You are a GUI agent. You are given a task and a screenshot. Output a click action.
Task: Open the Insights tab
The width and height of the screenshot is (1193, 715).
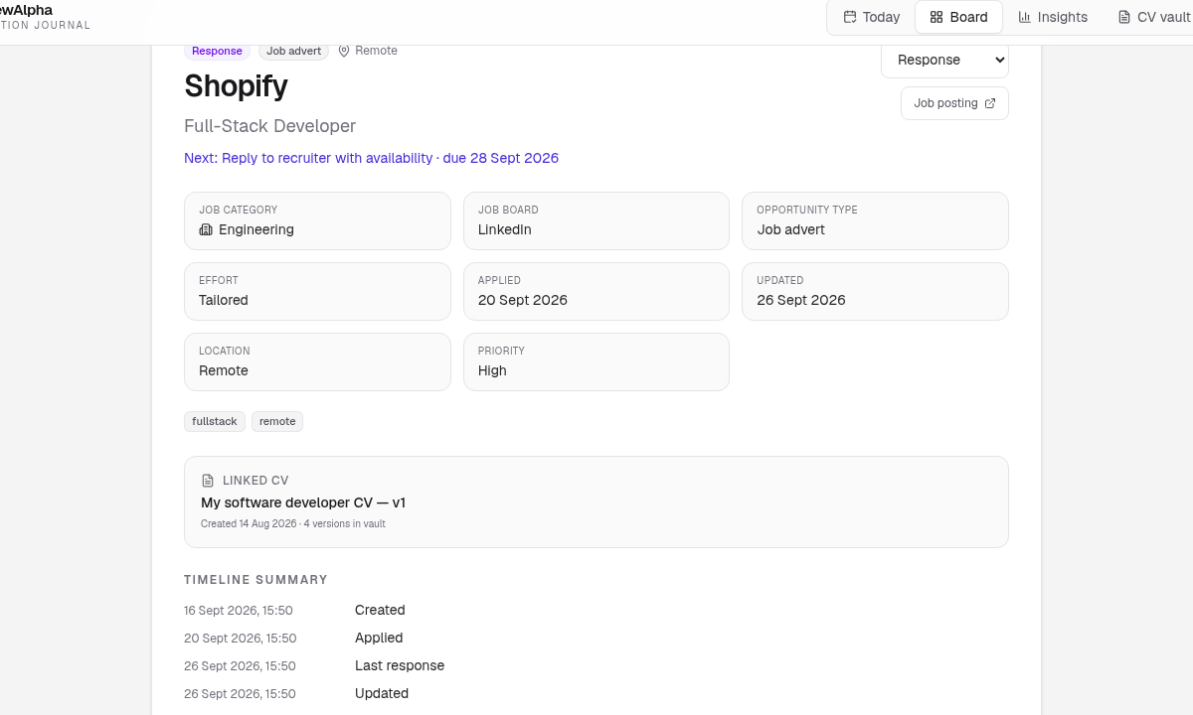[x=1053, y=17]
